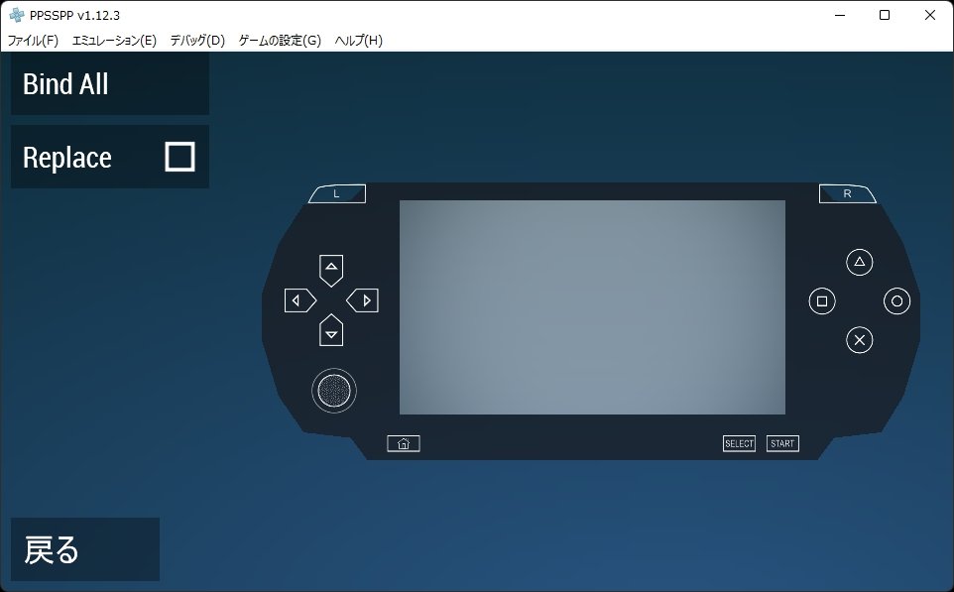This screenshot has height=592, width=954.
Task: Select the Square face button
Action: 822,301
